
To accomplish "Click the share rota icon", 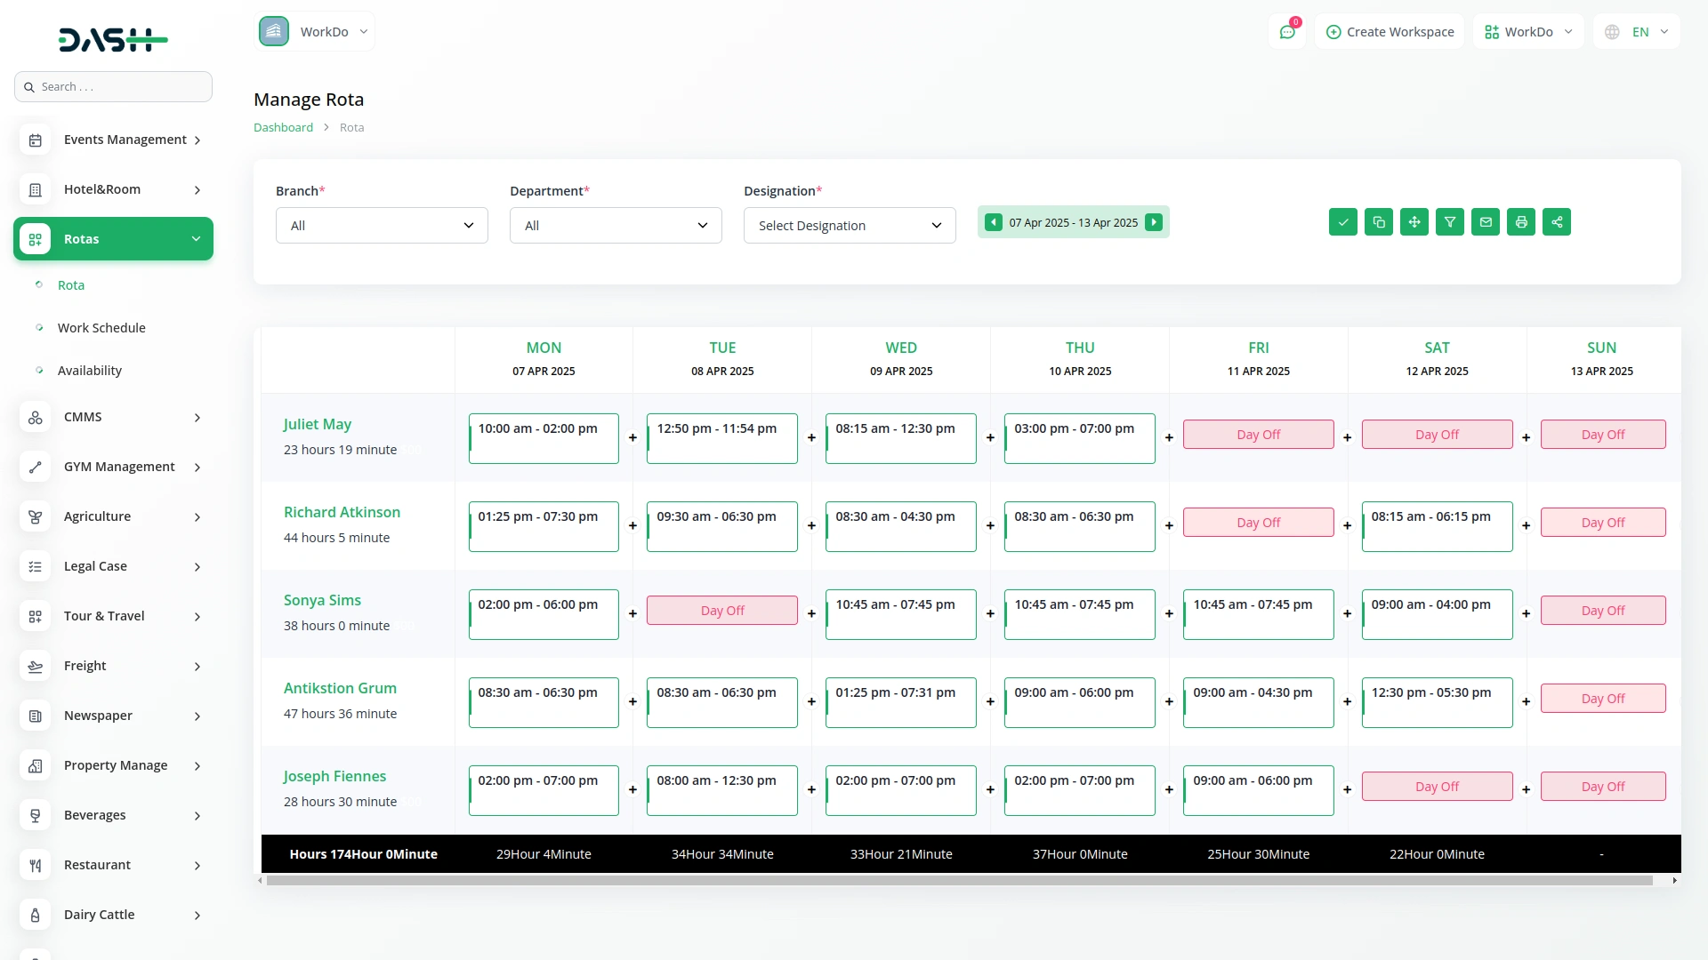I will [1557, 222].
